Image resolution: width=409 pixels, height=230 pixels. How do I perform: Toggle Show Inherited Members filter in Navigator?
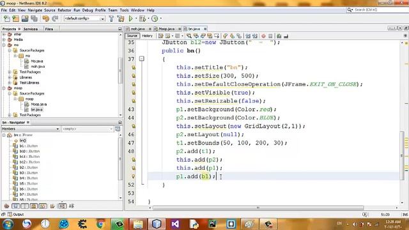point(6,206)
